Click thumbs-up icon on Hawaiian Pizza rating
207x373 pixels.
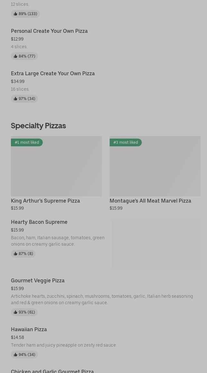(x=15, y=355)
